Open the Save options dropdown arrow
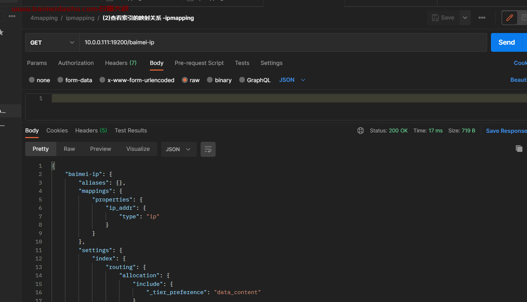527x302 pixels. click(465, 18)
